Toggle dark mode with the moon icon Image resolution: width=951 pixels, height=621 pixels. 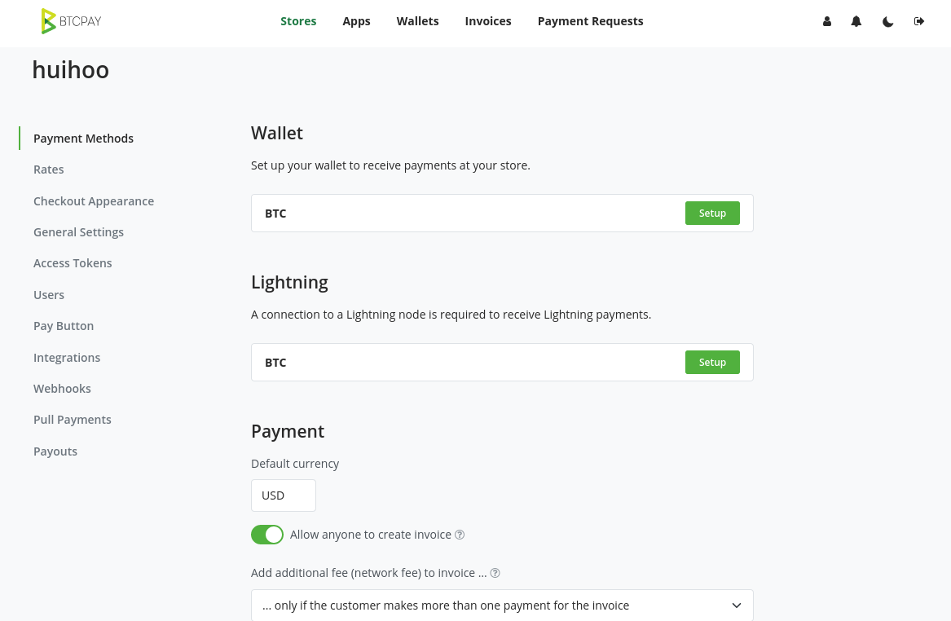[x=888, y=22]
